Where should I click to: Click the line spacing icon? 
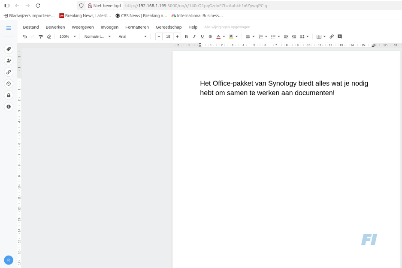tap(302, 36)
